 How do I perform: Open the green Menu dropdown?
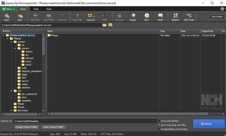click(8, 9)
